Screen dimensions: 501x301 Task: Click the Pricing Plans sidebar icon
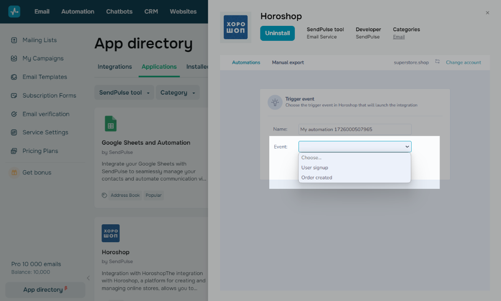pyautogui.click(x=14, y=151)
